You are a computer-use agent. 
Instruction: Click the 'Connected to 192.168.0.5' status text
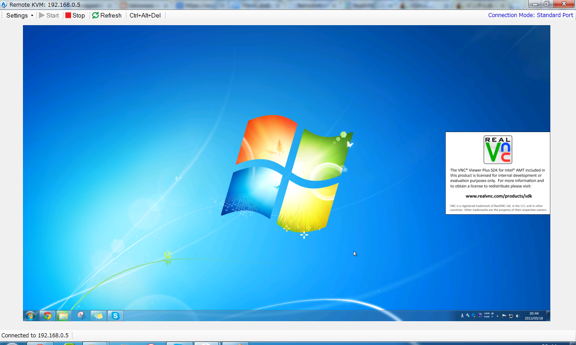point(35,336)
